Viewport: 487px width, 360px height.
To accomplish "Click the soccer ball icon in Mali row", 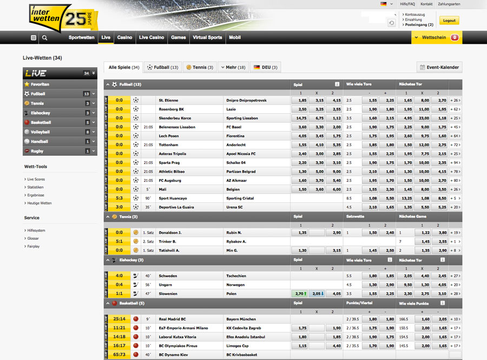I will 136,189.
